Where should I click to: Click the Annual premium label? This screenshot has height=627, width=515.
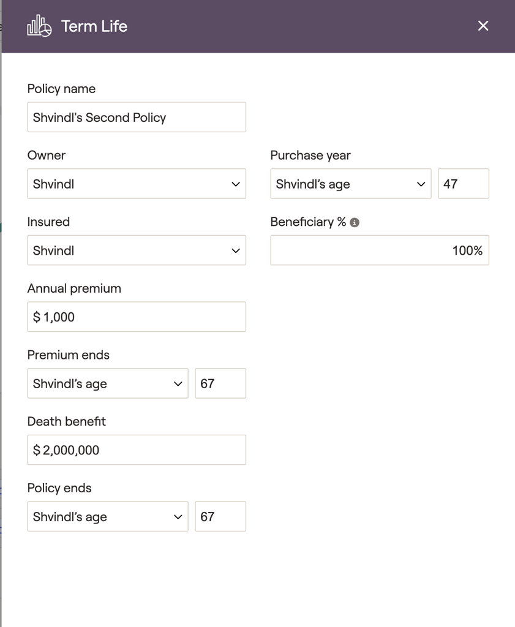(74, 288)
